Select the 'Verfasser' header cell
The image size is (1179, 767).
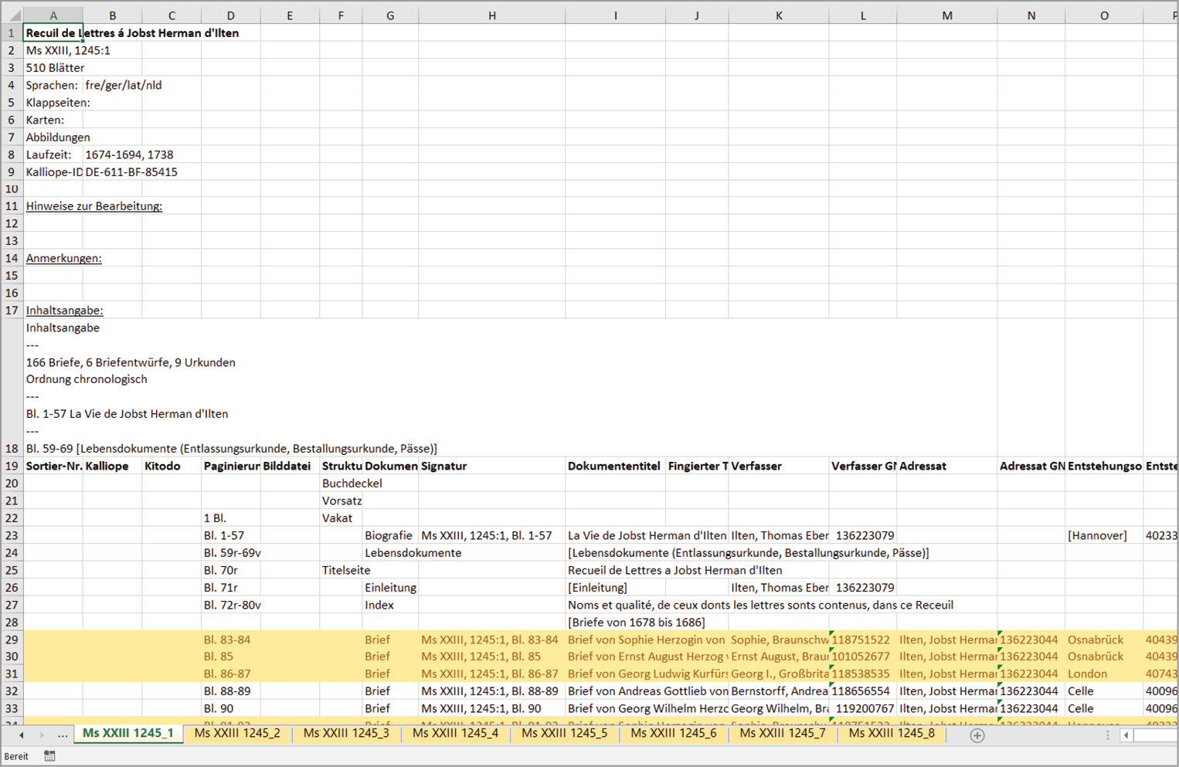pos(779,466)
